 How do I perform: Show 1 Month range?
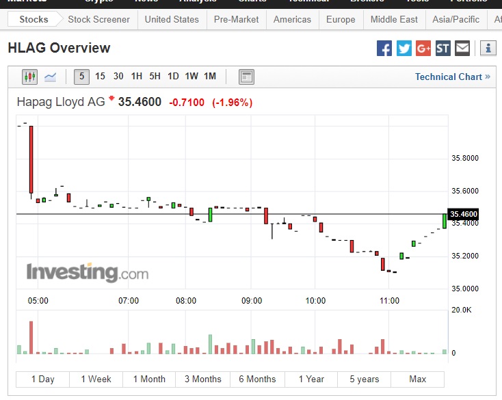(149, 379)
